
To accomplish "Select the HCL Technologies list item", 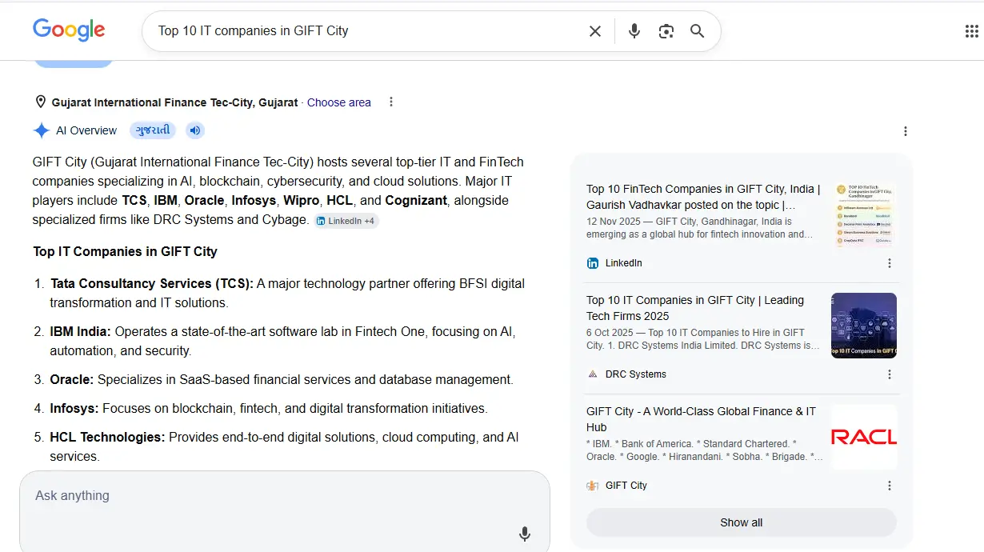I will click(x=285, y=446).
